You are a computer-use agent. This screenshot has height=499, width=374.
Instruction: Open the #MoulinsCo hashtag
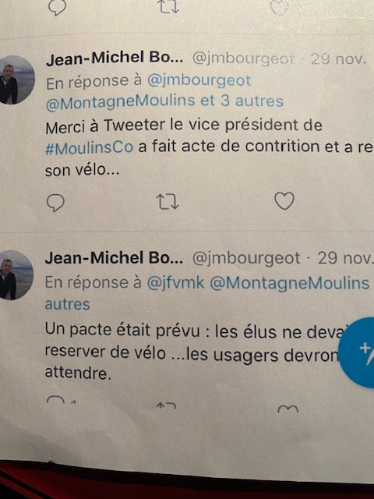[89, 148]
